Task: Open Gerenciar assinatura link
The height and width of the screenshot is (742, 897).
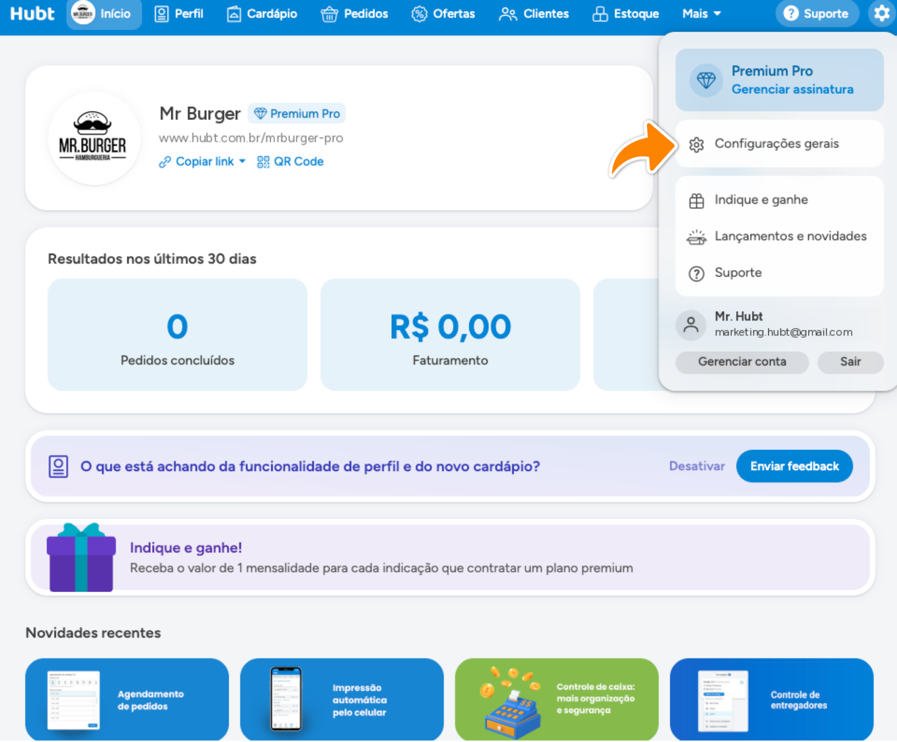Action: click(792, 90)
